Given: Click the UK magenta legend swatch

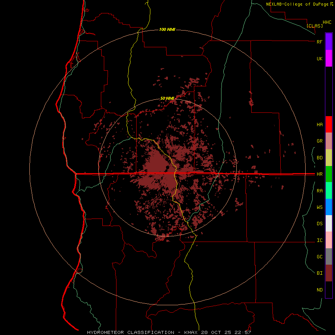Looking at the screenshot, I should 329,58.
